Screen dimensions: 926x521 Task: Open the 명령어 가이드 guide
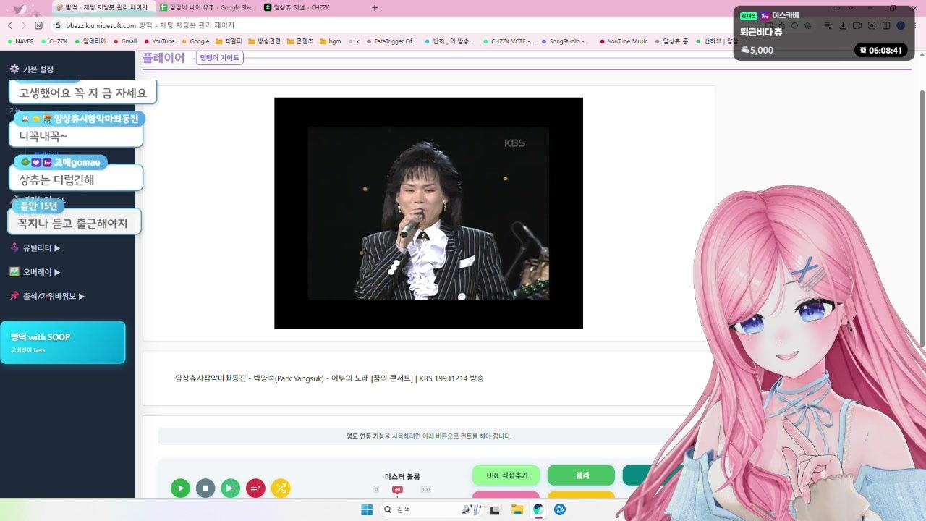pyautogui.click(x=219, y=57)
